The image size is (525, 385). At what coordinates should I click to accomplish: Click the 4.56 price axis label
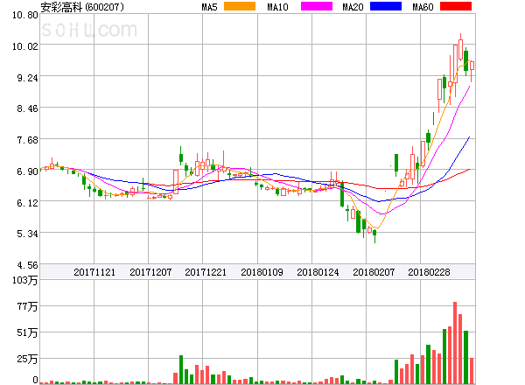(27, 265)
